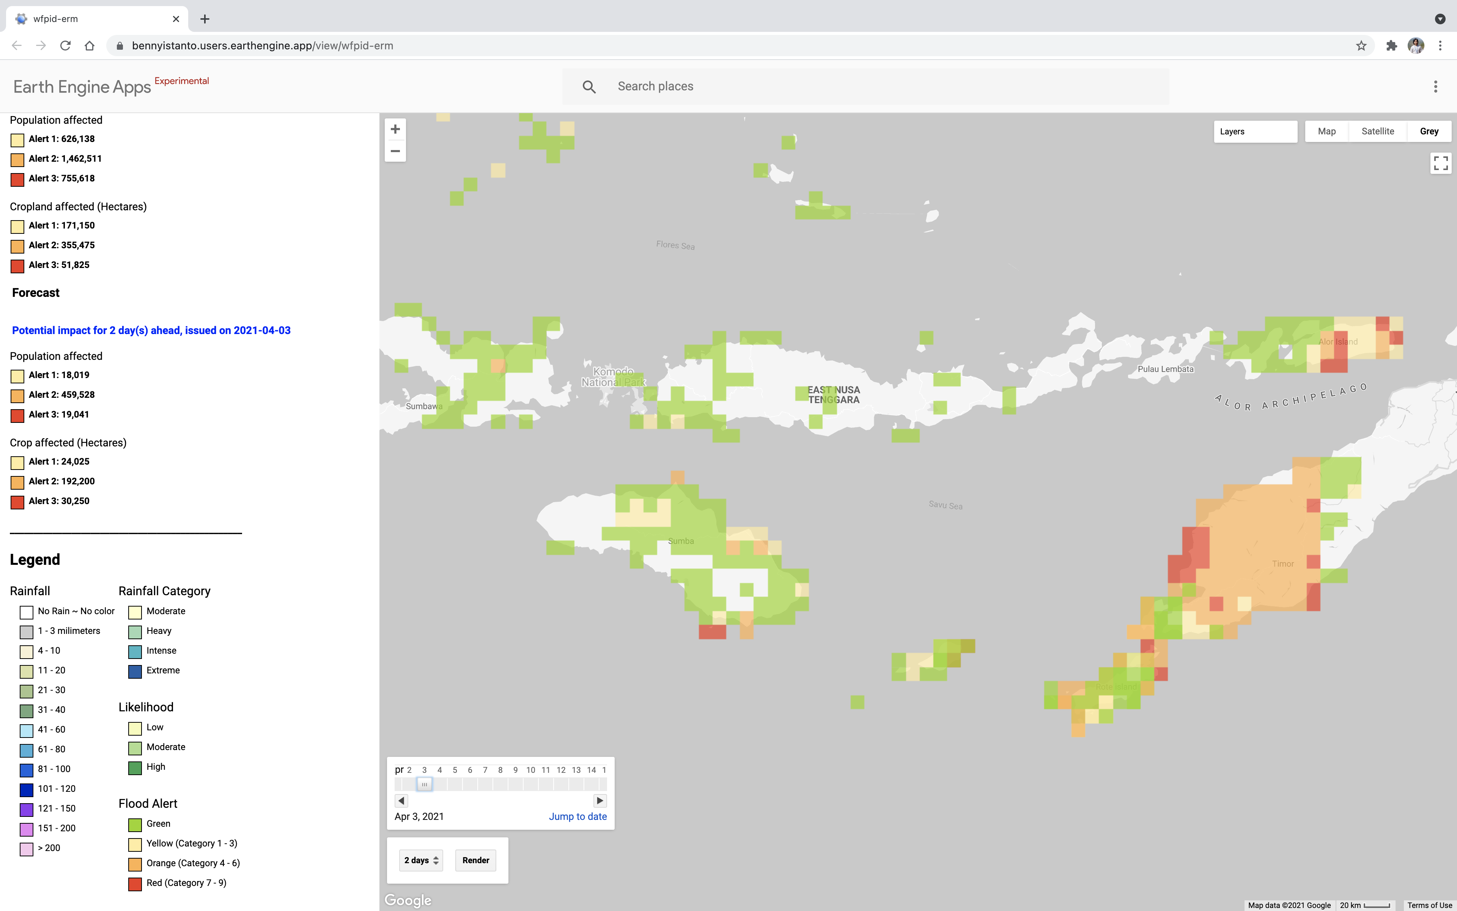This screenshot has width=1457, height=911.
Task: Open Earth Engine Apps overflow menu
Action: 1435,87
